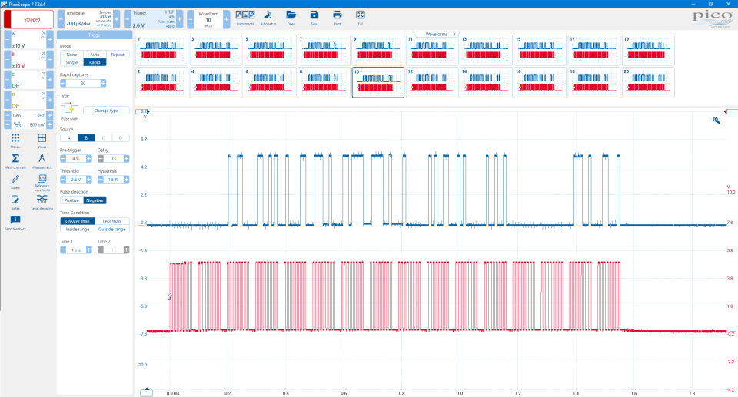Open the Rulers tool
Viewport: 738px width, 397px height.
pos(15,181)
